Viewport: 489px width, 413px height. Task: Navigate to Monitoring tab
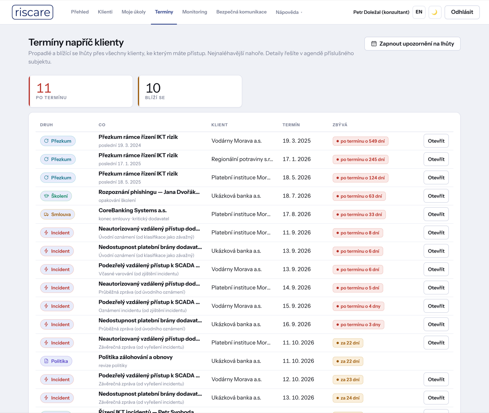(194, 12)
